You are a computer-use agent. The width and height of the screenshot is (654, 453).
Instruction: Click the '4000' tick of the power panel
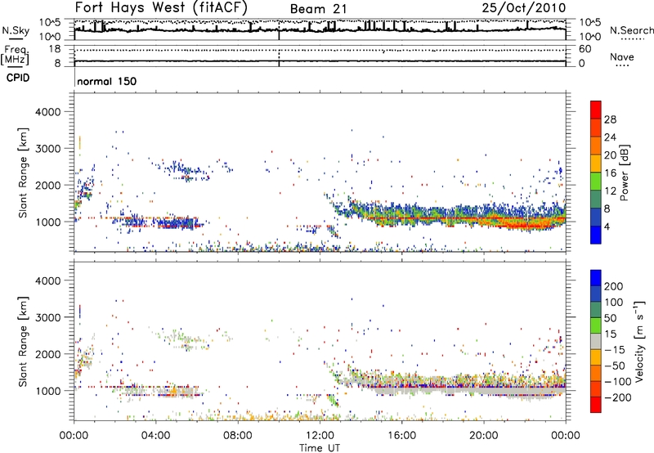[48, 112]
